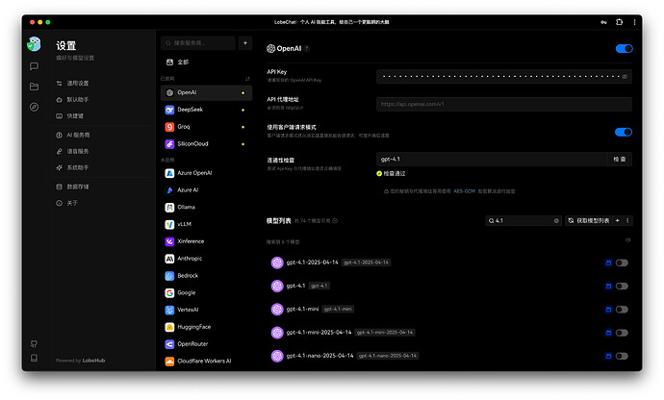
Task: Click the document icon at sidebar bottom
Action: pos(35,358)
